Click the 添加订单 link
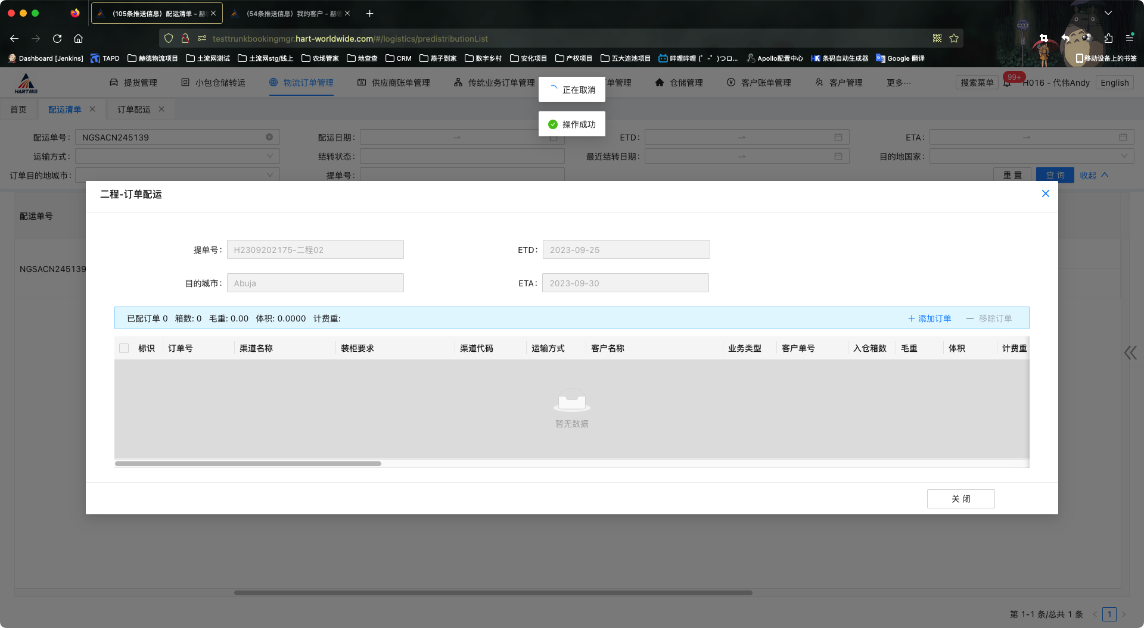 (929, 318)
